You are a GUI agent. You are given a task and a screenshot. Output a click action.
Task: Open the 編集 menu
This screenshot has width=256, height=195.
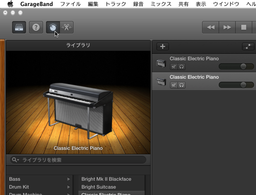coord(93,4)
